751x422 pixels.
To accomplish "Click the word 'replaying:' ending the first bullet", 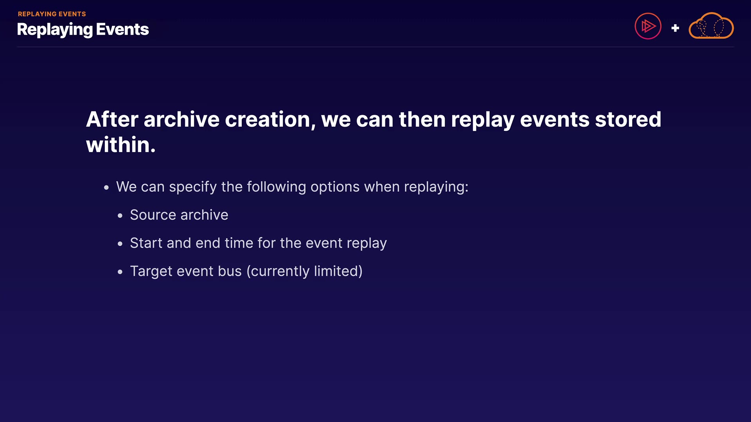I will pos(436,187).
